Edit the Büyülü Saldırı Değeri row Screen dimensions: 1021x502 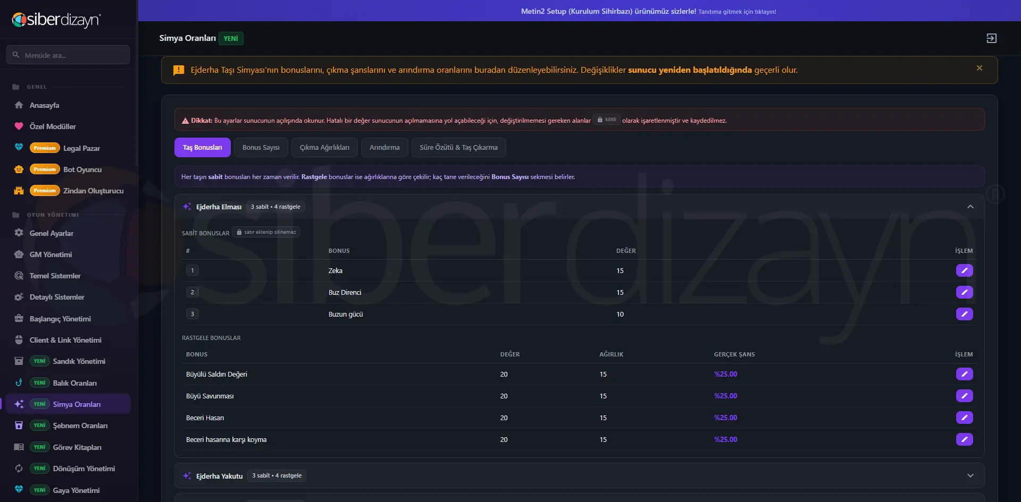[964, 374]
